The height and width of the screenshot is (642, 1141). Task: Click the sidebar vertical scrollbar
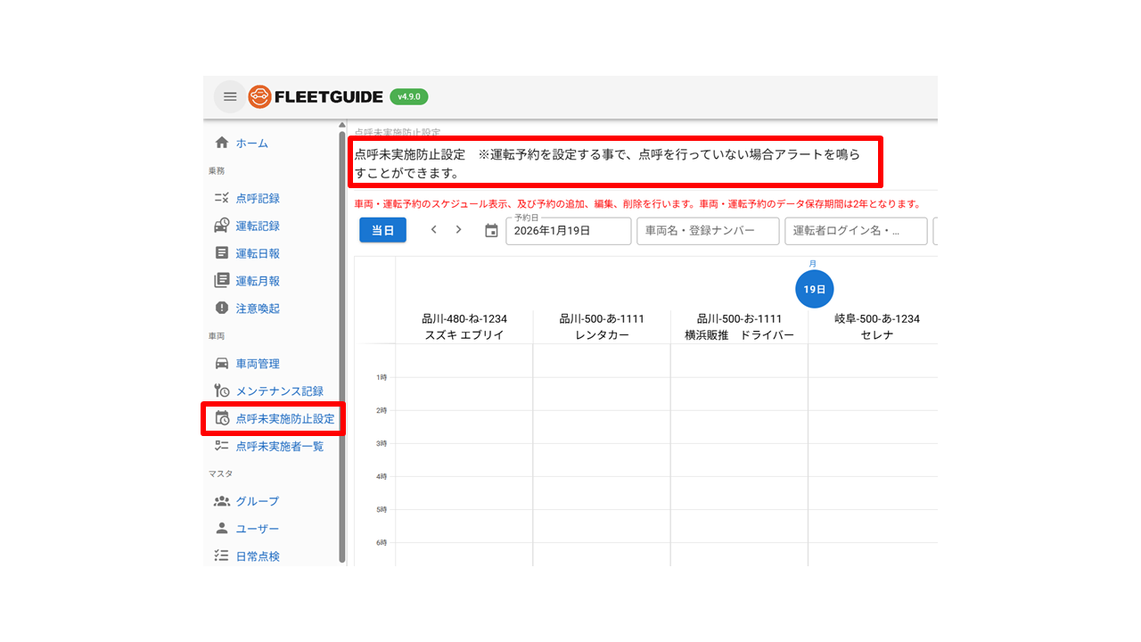pyautogui.click(x=341, y=348)
